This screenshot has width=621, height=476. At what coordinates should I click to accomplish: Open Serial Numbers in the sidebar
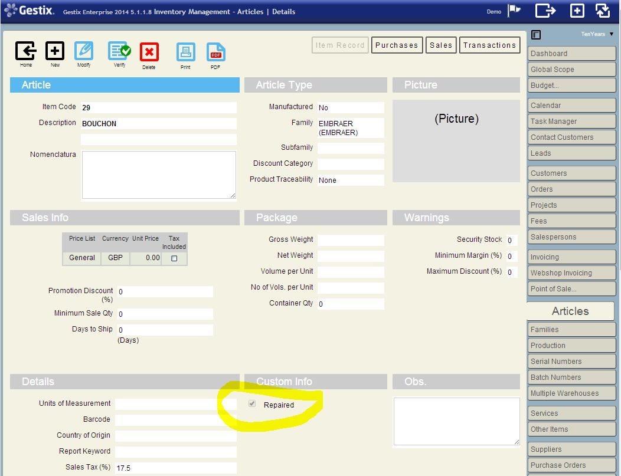coord(571,361)
